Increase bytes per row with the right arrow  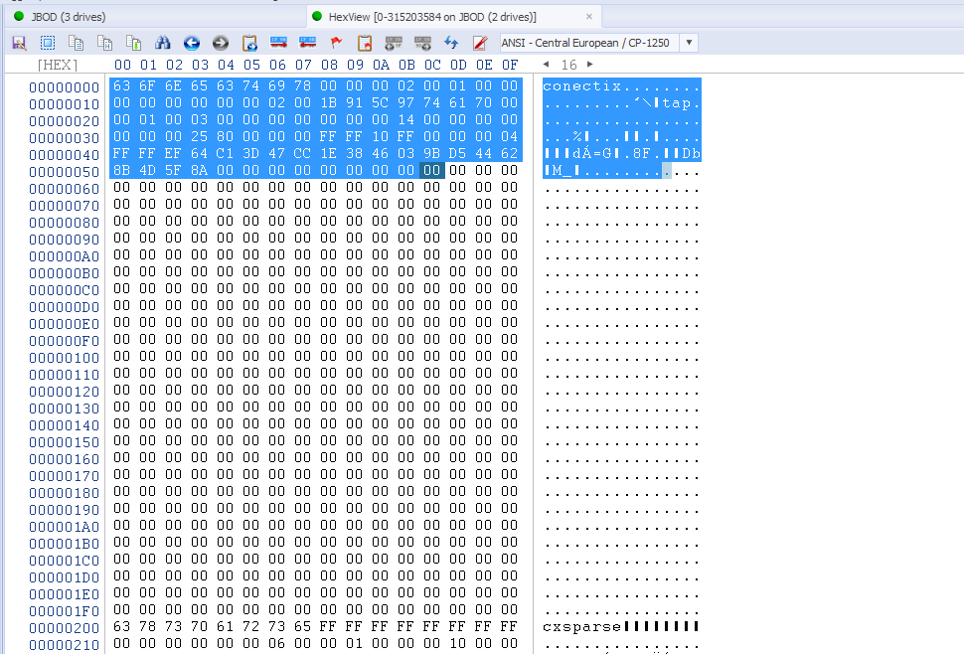click(590, 65)
